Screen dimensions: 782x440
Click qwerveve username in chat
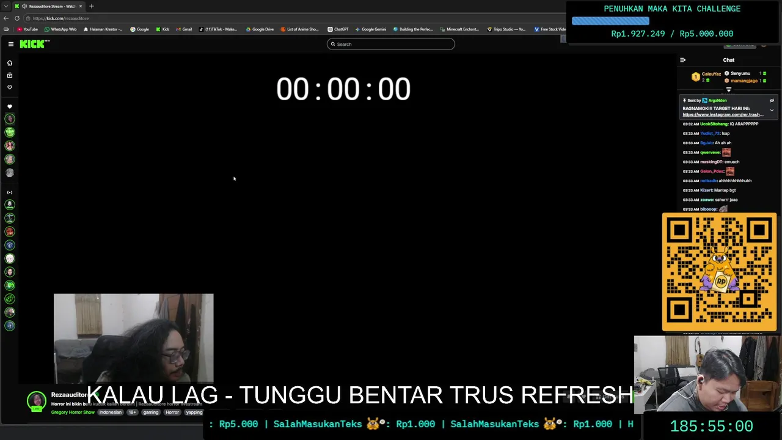click(x=710, y=152)
